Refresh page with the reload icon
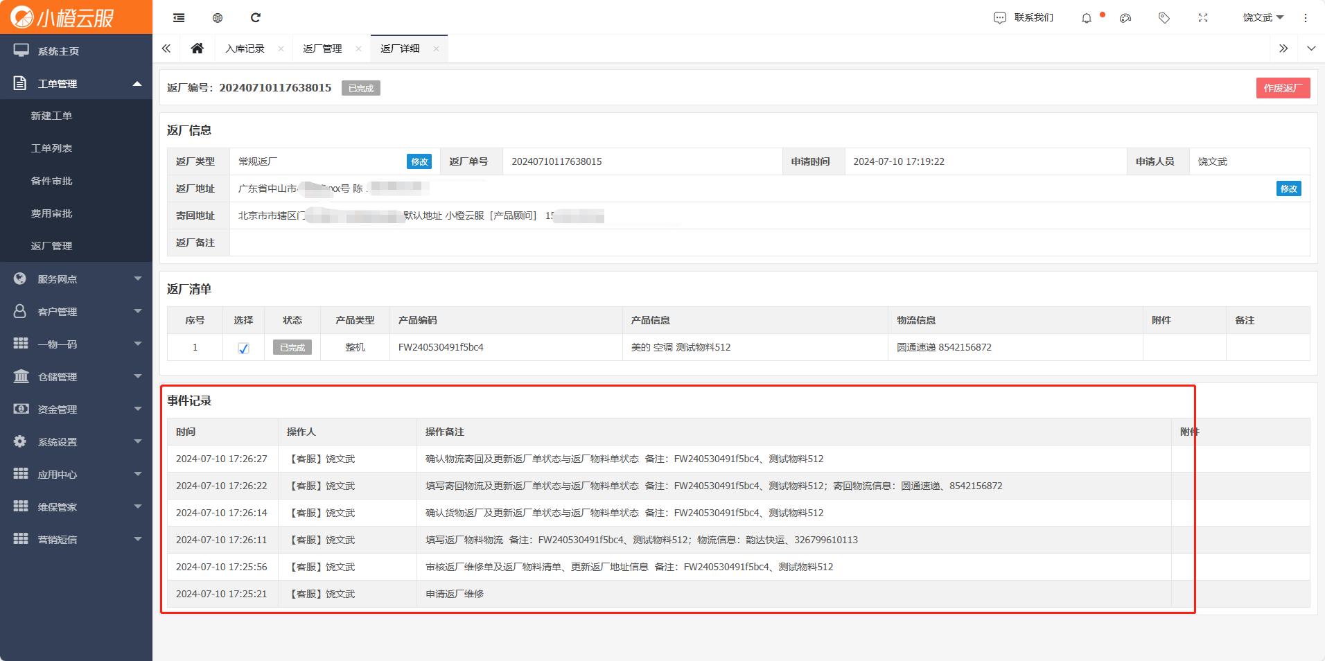 click(x=256, y=17)
